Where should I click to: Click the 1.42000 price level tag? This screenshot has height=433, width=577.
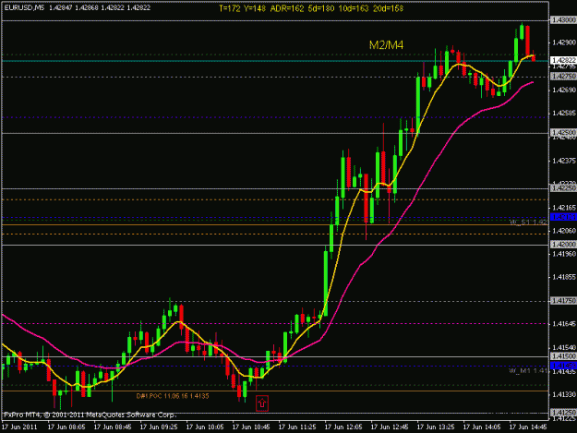pyautogui.click(x=563, y=245)
